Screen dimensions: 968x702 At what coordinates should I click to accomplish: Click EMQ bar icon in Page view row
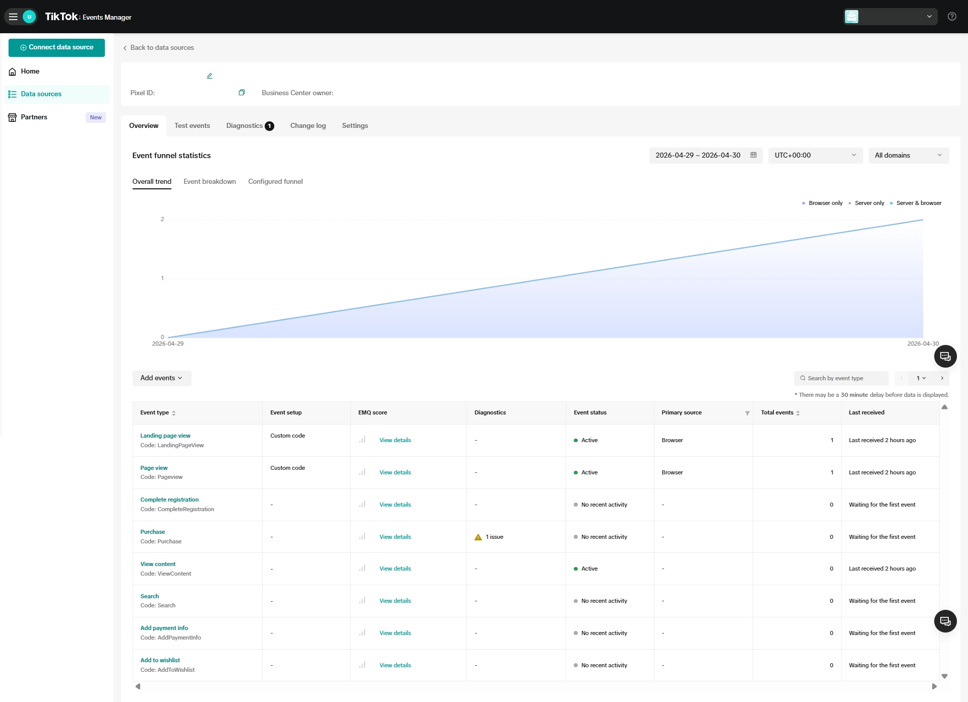pos(362,472)
